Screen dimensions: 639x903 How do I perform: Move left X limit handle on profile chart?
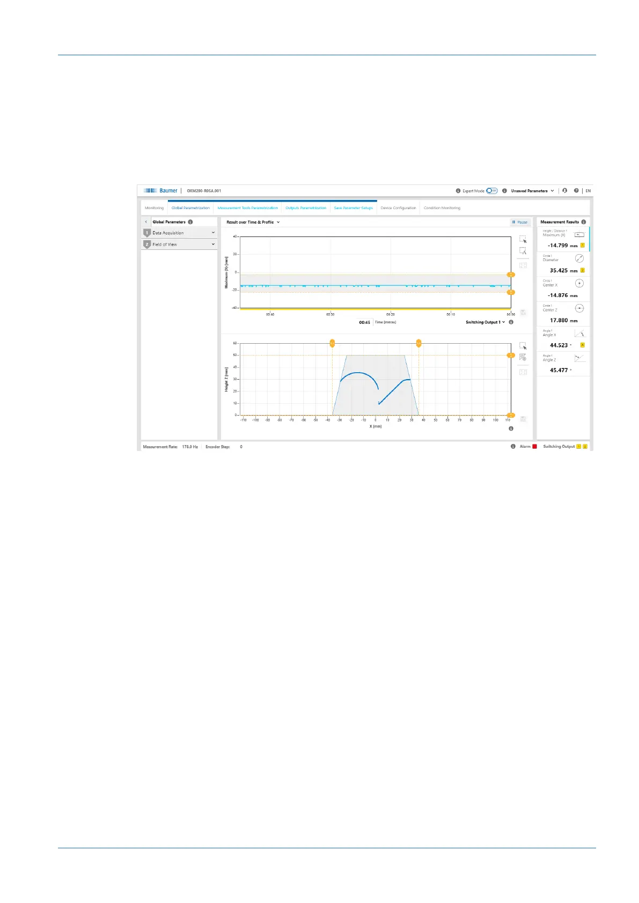pyautogui.click(x=332, y=343)
